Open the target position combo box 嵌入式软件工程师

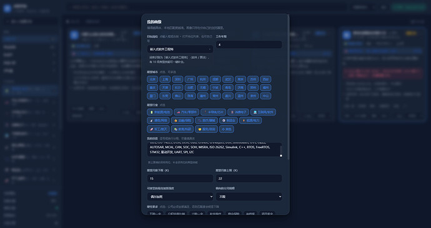pyautogui.click(x=180, y=49)
